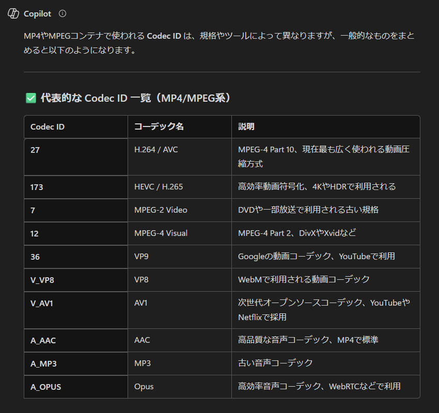The height and width of the screenshot is (413, 439).
Task: Click the '説明' column header
Action: coord(326,127)
